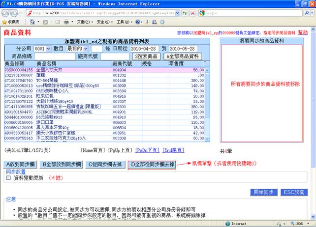The image size is (316, 227).
Task: Click the S搜索商品 button
Action: click(x=147, y=57)
